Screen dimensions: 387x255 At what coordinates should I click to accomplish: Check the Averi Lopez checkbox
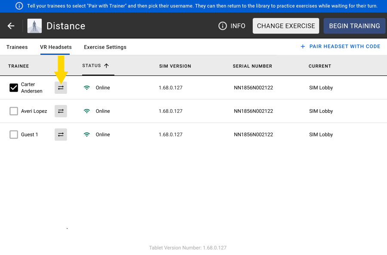coord(14,111)
